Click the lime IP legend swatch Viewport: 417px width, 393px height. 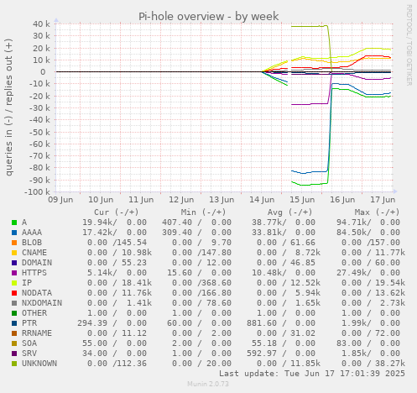pyautogui.click(x=14, y=283)
